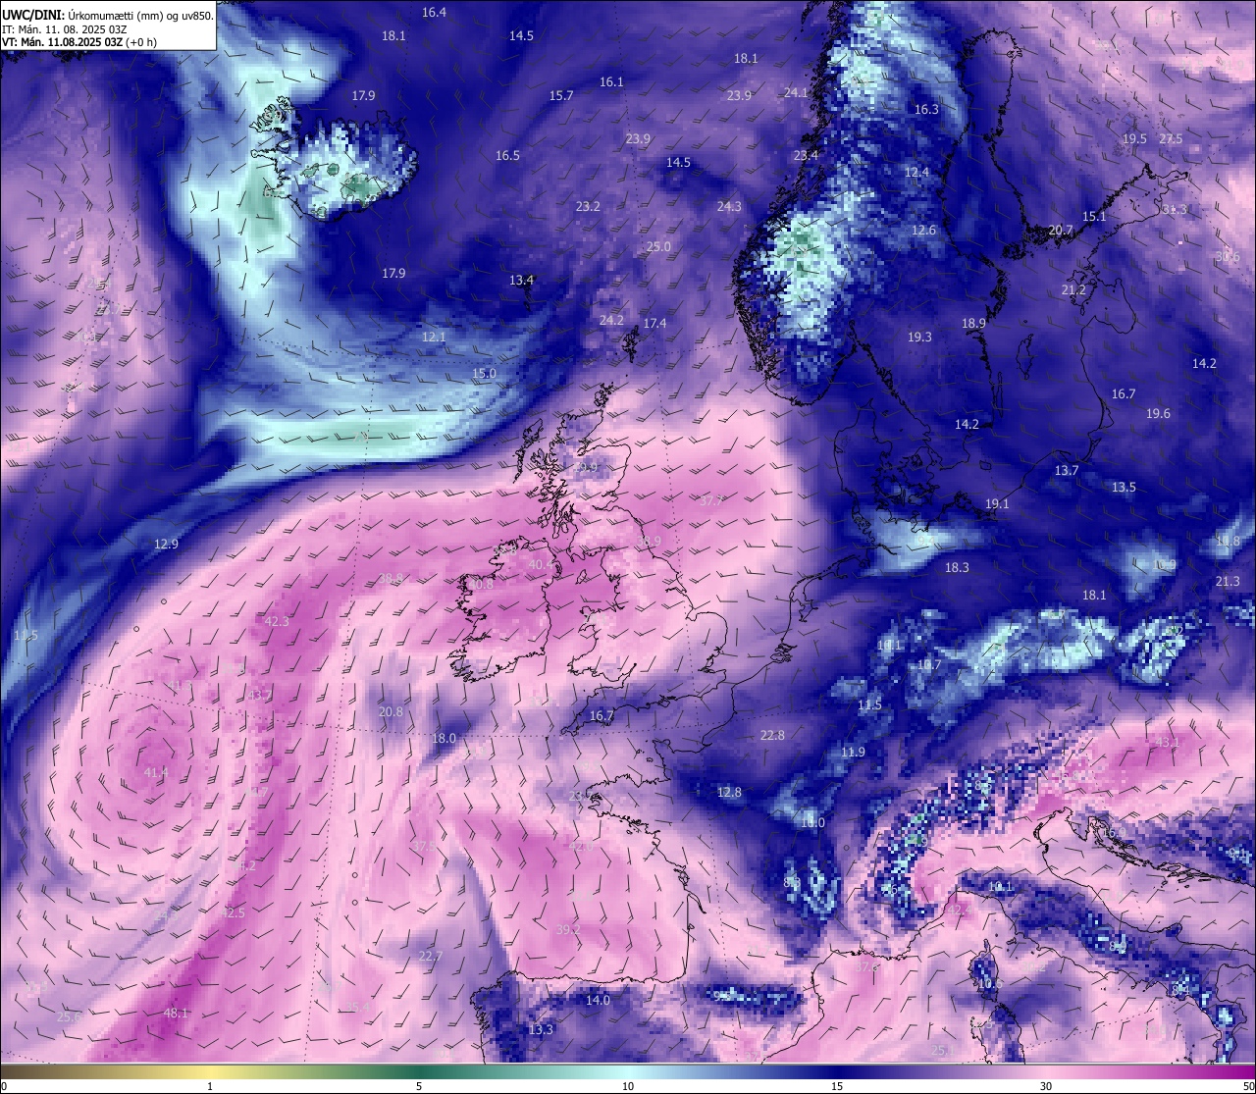This screenshot has width=1256, height=1094.
Task: Click the 19.5 value over Finland
Action: pyautogui.click(x=1134, y=138)
